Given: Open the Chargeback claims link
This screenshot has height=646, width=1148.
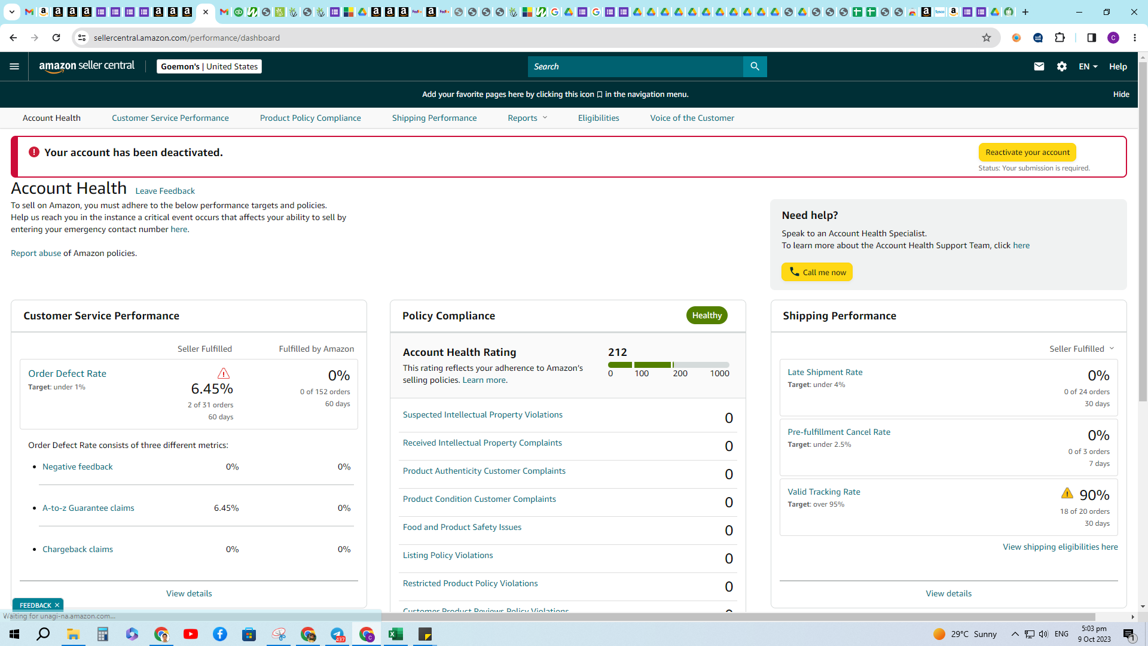Looking at the screenshot, I should point(78,549).
